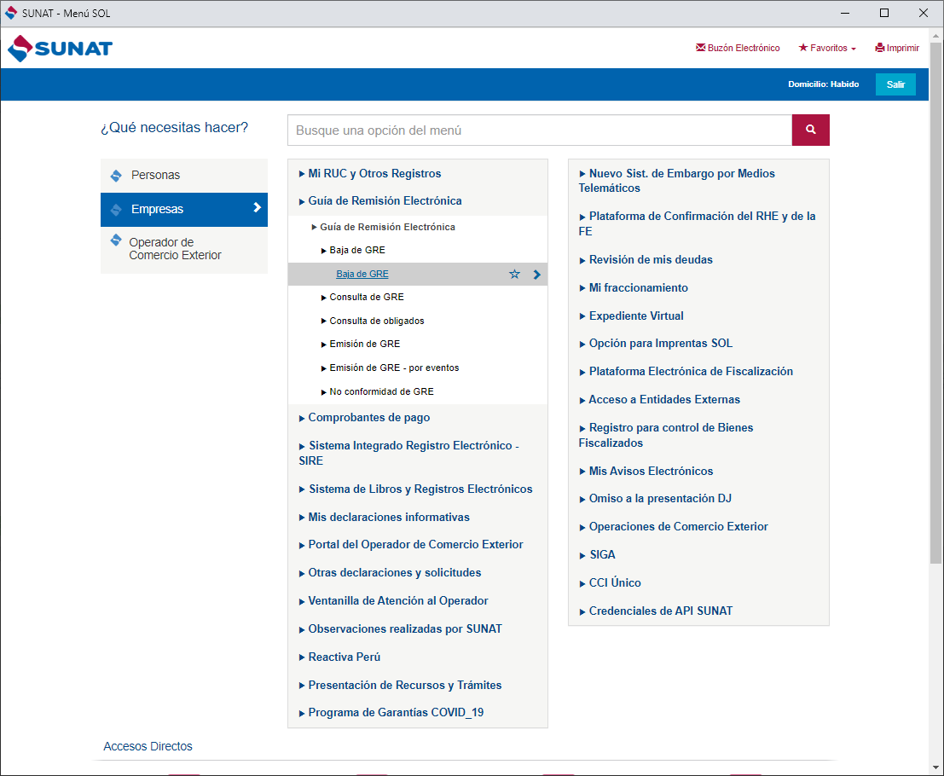Screen dimensions: 944x776
Task: Maximize the SUNAT Menú SOL window
Action: pos(883,13)
